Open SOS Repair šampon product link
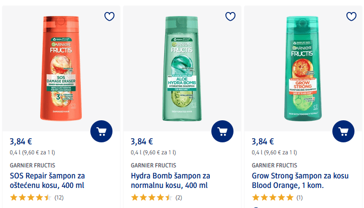Viewport: 364px width, 208px height. coord(47,180)
